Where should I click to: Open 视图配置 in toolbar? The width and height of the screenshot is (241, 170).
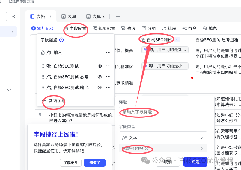(x=104, y=28)
